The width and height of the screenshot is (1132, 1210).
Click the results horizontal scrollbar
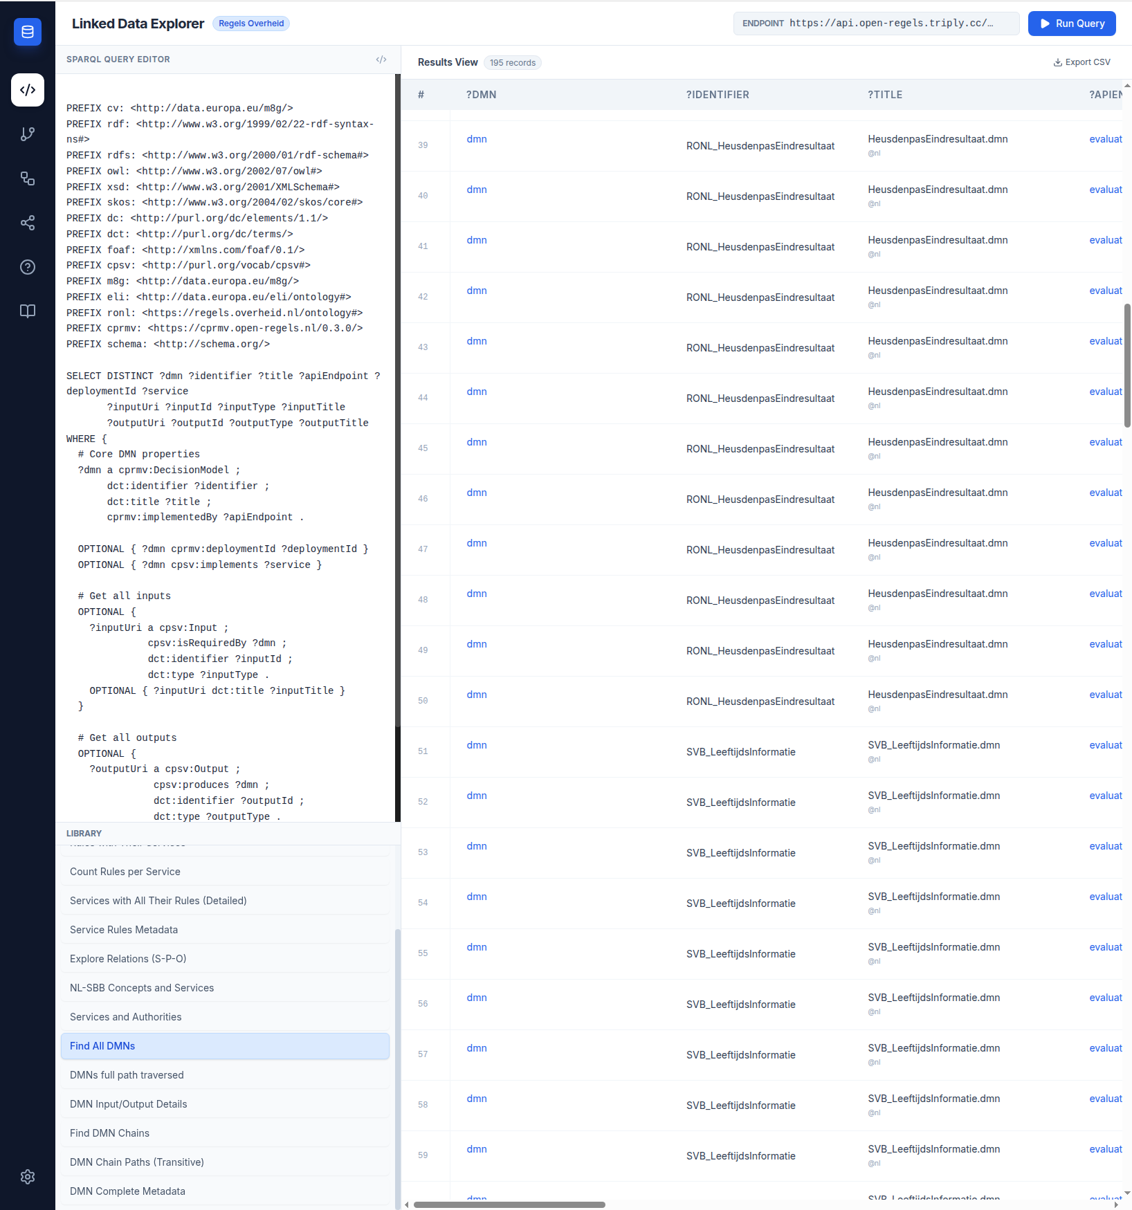click(509, 1204)
